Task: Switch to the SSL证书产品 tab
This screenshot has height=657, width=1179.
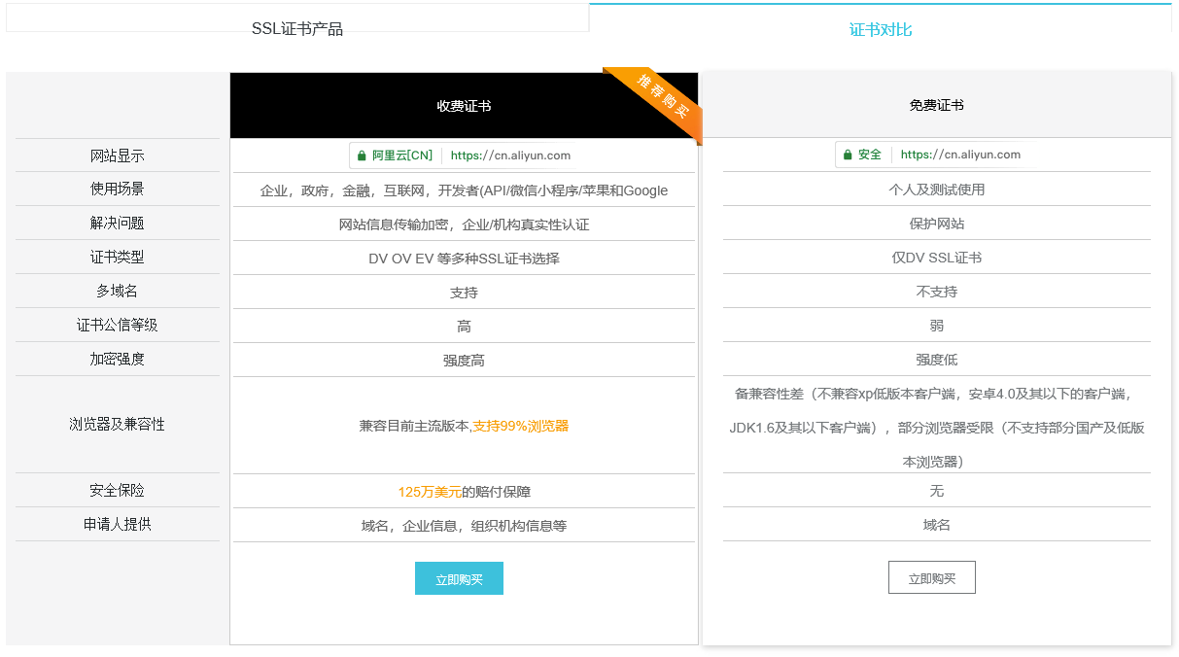Action: 297,29
